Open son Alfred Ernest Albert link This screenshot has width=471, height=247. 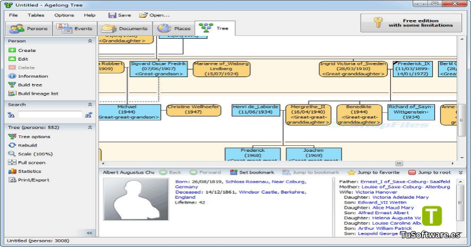coord(383,213)
